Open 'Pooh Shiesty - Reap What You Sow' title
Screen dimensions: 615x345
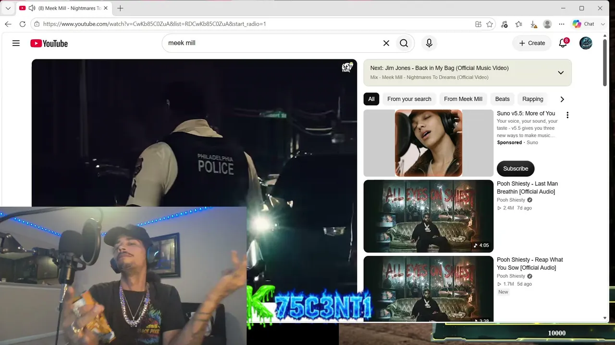[530, 264]
